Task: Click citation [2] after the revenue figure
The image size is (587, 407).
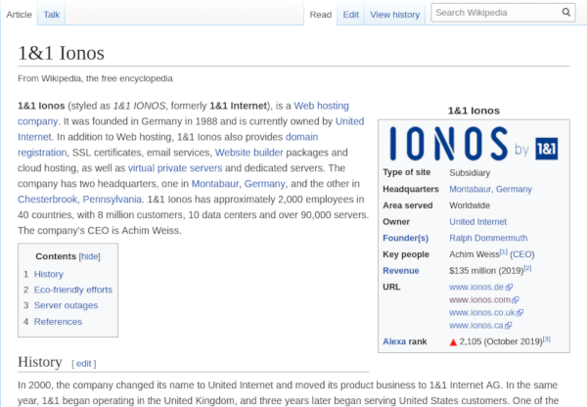Action: [x=527, y=268]
